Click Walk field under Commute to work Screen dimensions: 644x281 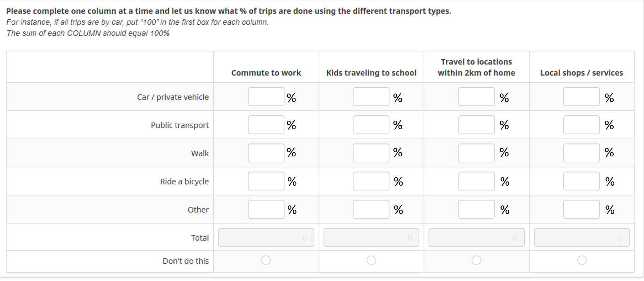pyautogui.click(x=266, y=153)
